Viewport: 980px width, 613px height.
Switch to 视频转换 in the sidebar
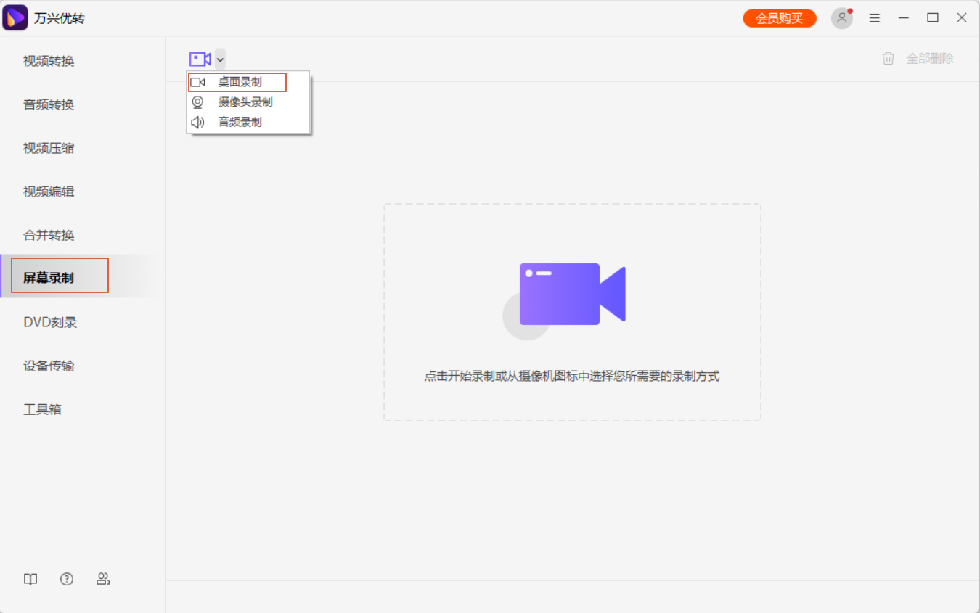click(48, 61)
